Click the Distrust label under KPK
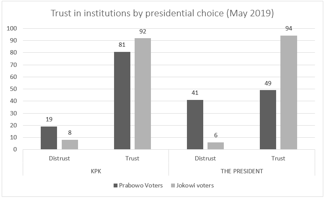Image resolution: width=325 pixels, height=199 pixels. tap(59, 158)
